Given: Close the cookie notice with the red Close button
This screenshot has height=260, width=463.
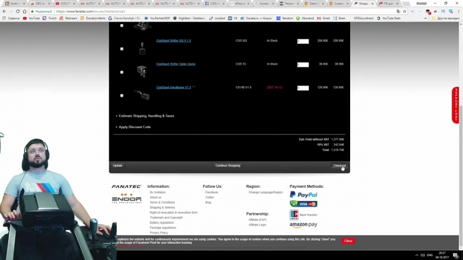Looking at the screenshot, I should click(x=348, y=241).
